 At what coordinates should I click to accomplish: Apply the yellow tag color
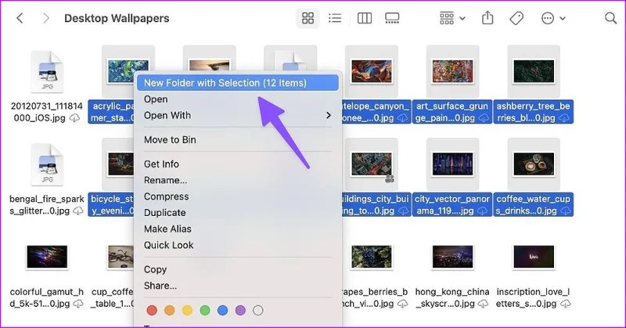coord(187,310)
